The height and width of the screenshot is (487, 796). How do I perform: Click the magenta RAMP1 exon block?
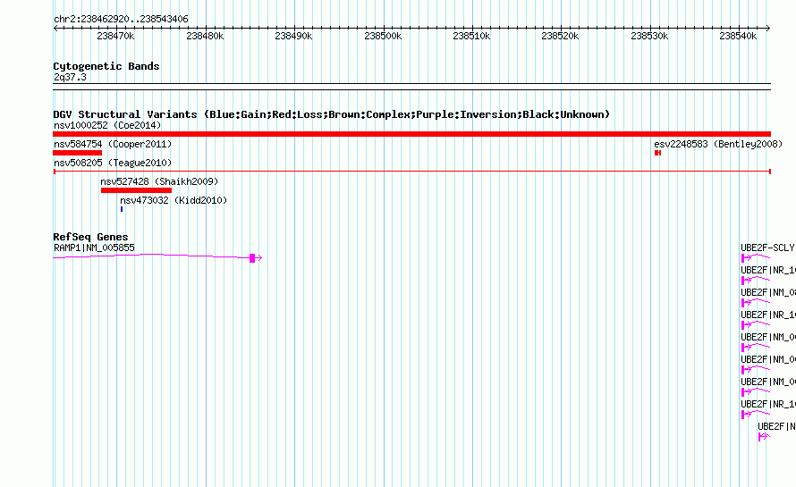(x=252, y=258)
